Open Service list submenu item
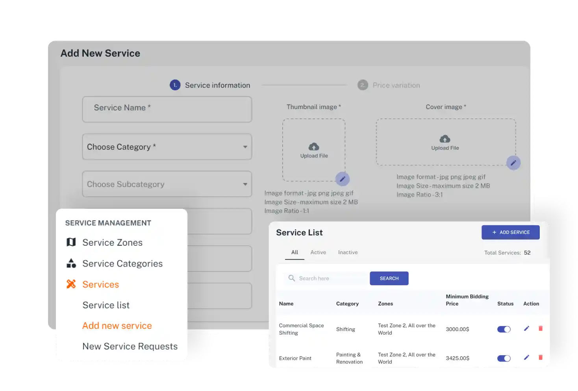 (106, 305)
